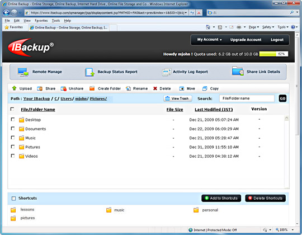Click the browser address bar URL
Screen dimensions: 302x235
coord(107,13)
